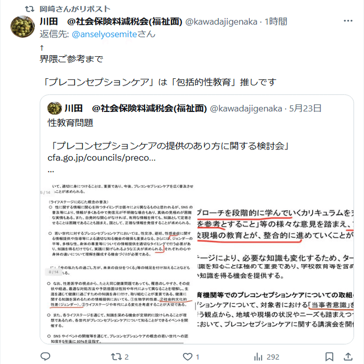The width and height of the screenshot is (364, 364).
Task: Open the cfa.go.jp/councils/preco link
Action: coord(101,158)
